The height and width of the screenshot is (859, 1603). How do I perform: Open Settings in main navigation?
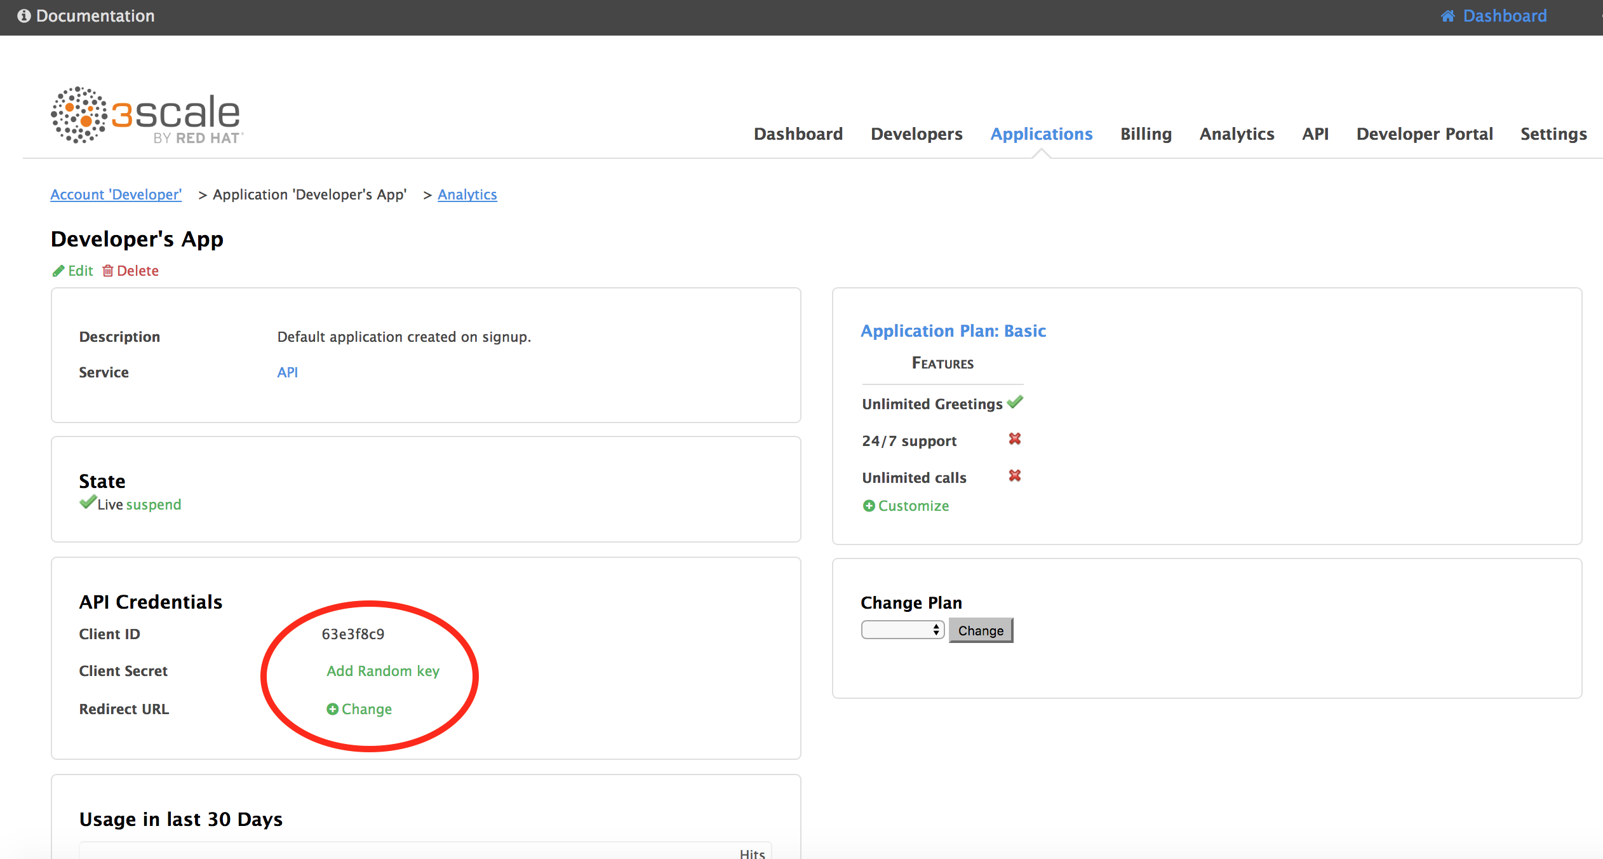pos(1553,134)
